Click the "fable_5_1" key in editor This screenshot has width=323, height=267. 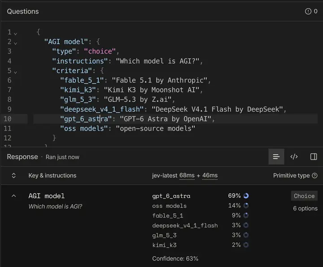tap(82, 80)
